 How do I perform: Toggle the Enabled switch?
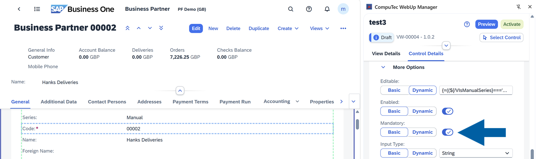click(447, 111)
